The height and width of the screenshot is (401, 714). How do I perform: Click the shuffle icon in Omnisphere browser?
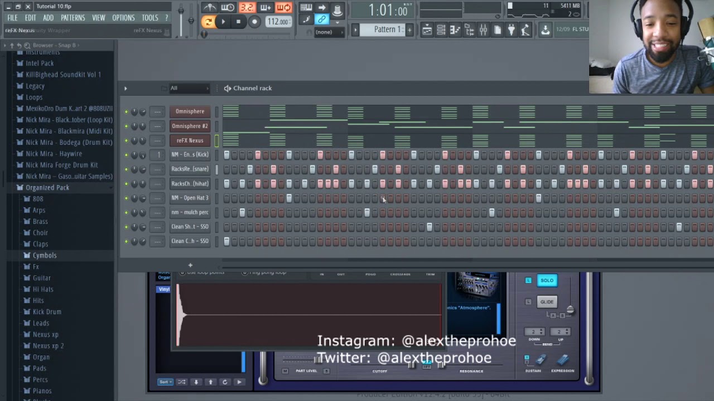click(181, 382)
